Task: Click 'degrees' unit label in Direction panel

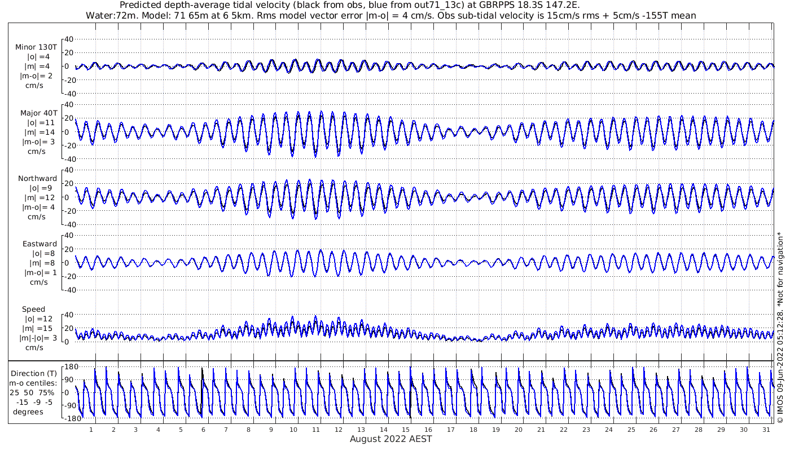Action: click(28, 412)
